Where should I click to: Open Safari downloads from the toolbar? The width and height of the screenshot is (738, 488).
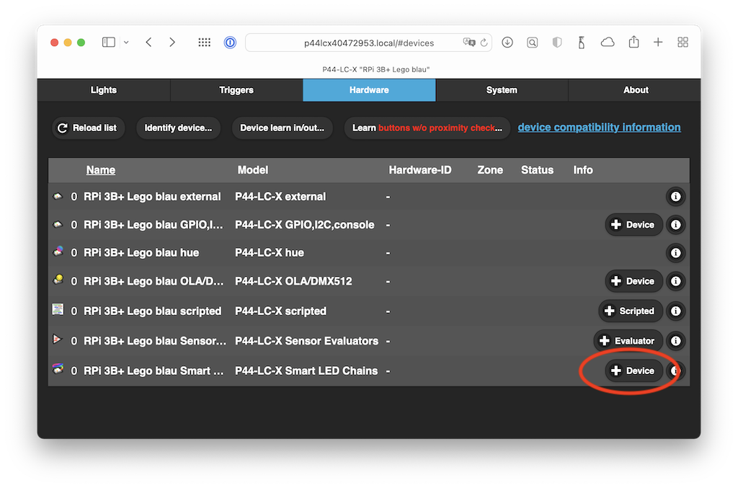click(507, 43)
